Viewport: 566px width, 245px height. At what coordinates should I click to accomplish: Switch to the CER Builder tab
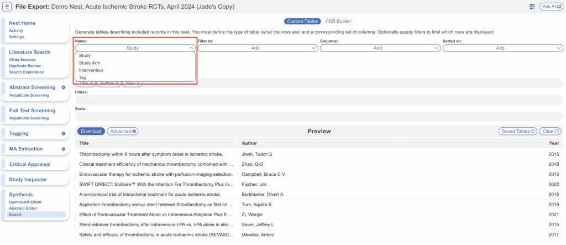338,21
